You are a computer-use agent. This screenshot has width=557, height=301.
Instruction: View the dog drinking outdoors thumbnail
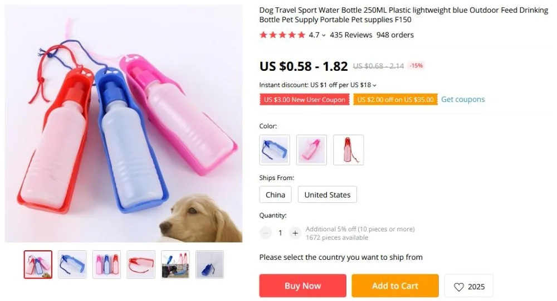click(175, 264)
